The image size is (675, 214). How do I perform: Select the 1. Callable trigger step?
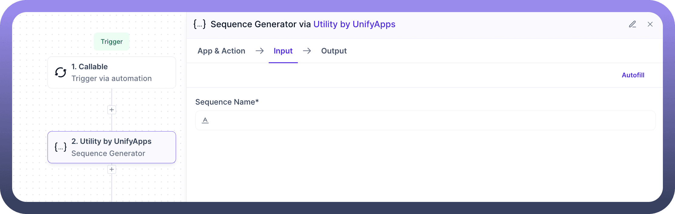click(x=112, y=73)
